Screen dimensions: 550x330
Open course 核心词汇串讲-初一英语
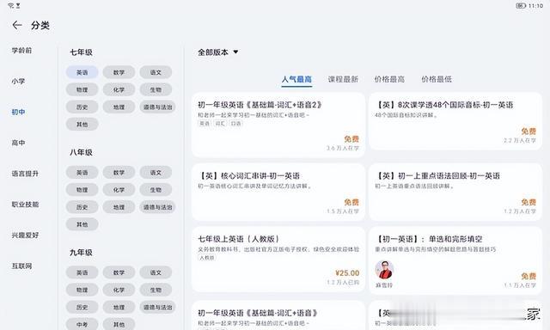tap(278, 192)
